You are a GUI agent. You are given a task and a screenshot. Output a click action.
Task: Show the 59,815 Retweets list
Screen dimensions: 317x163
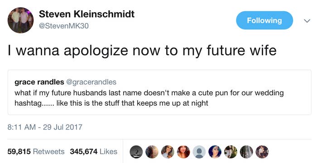point(36,152)
